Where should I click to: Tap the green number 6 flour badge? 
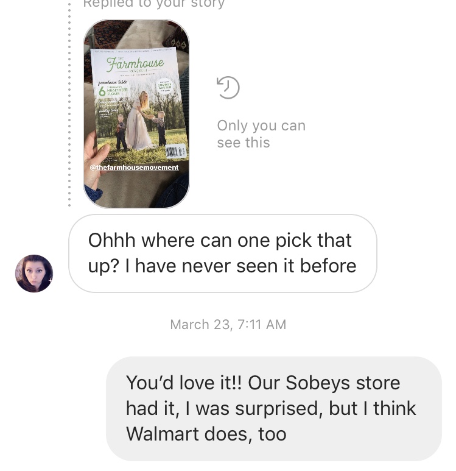tap(102, 91)
